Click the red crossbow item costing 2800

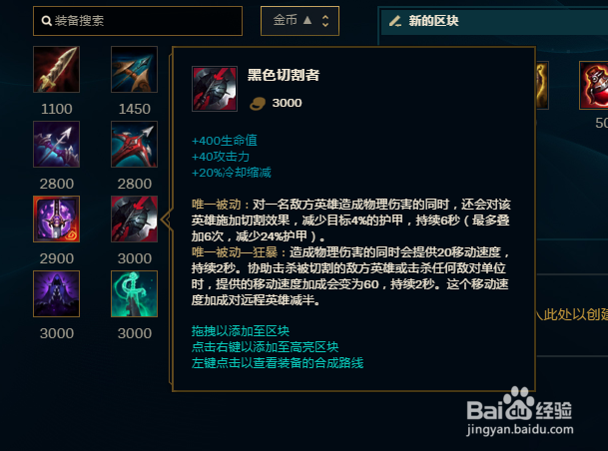(x=134, y=144)
